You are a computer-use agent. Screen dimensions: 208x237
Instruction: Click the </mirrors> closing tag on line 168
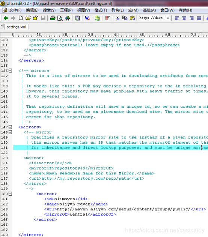pyautogui.click(x=31, y=235)
